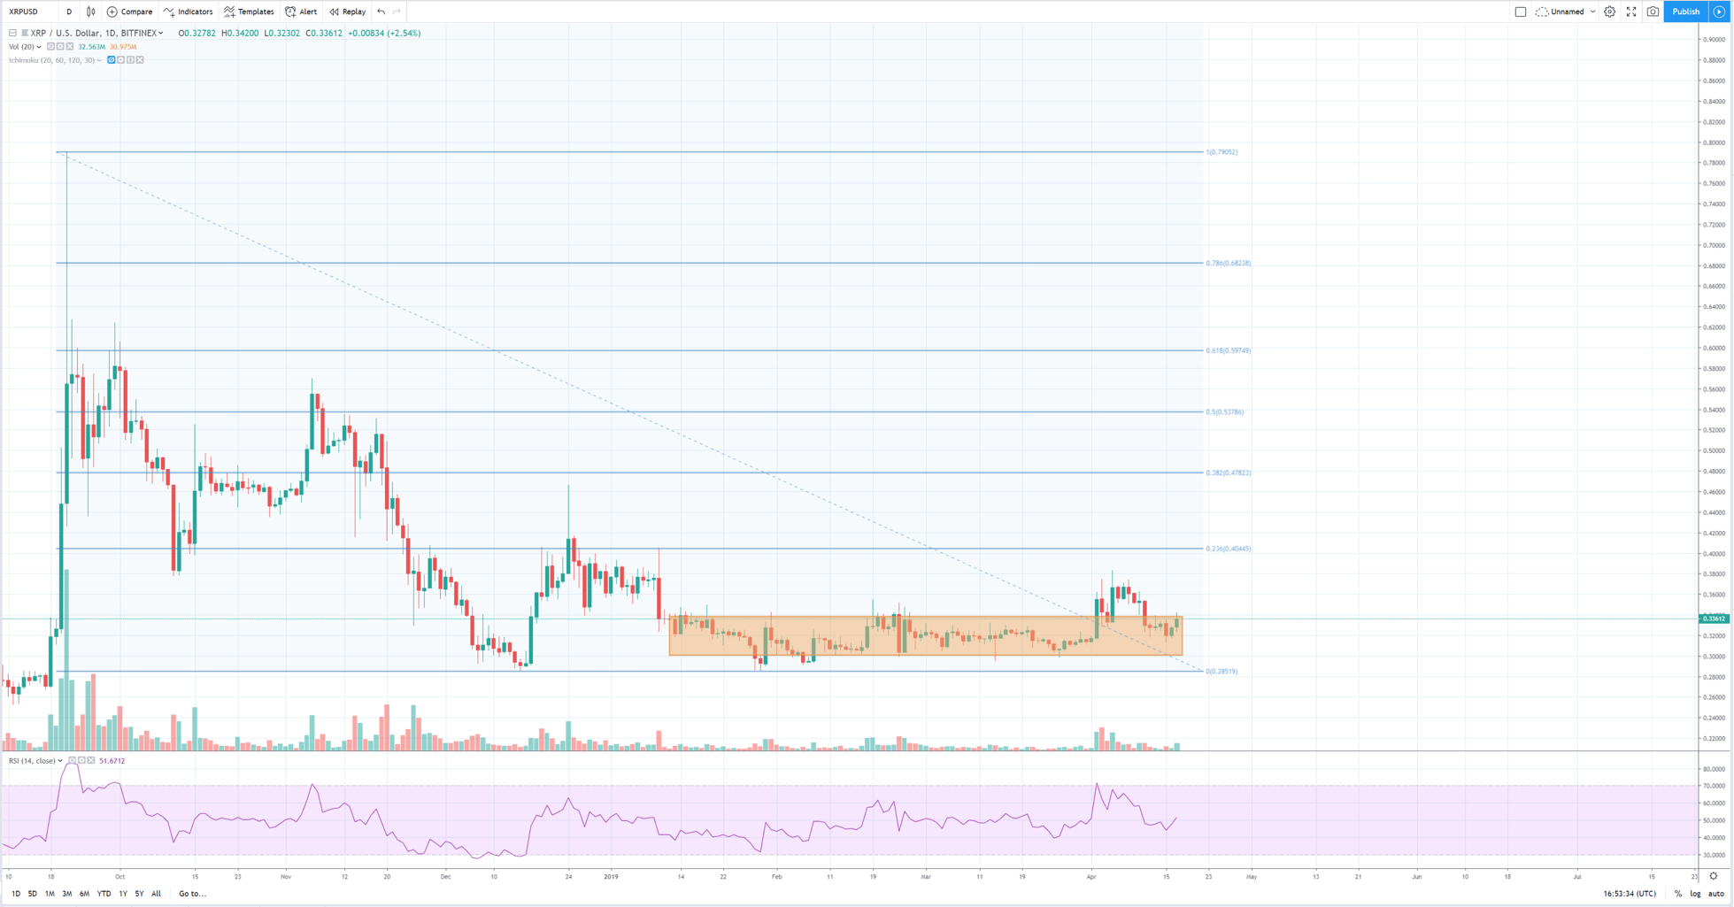The height and width of the screenshot is (907, 1734).
Task: Open Ichimoku indicator settings gear
Action: click(x=120, y=60)
